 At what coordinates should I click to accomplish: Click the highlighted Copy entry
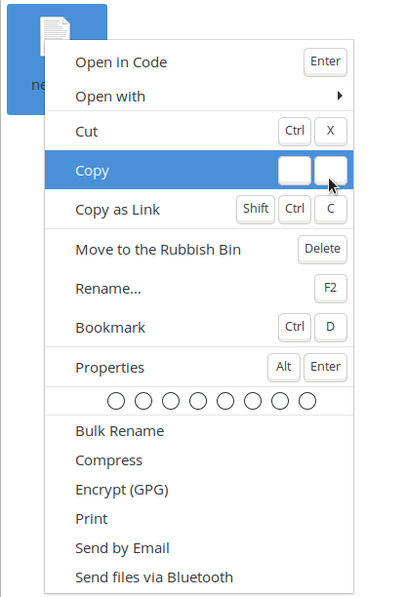tap(199, 170)
